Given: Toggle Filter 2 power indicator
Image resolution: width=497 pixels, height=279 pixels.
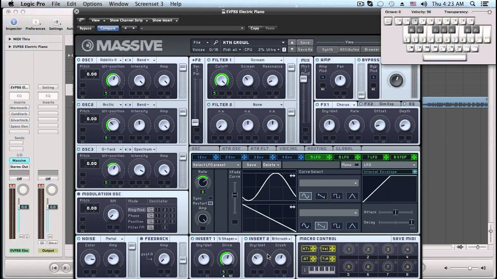Looking at the screenshot, I should (x=209, y=105).
